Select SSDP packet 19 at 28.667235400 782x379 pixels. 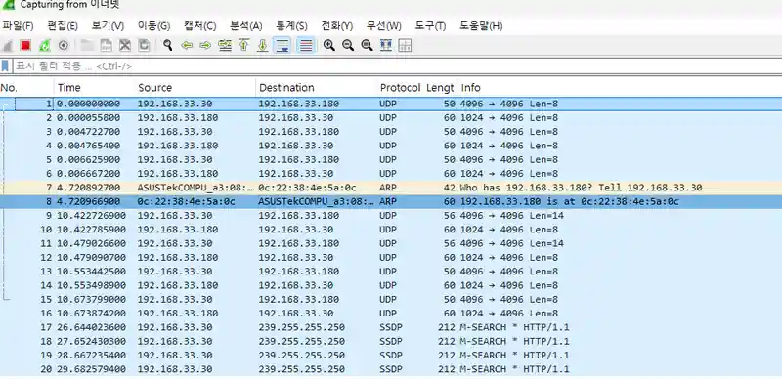pyautogui.click(x=391, y=355)
